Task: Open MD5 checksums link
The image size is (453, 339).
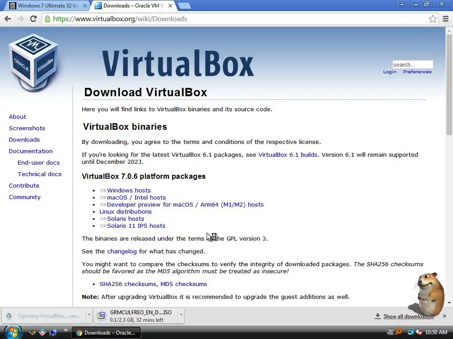Action: click(184, 284)
